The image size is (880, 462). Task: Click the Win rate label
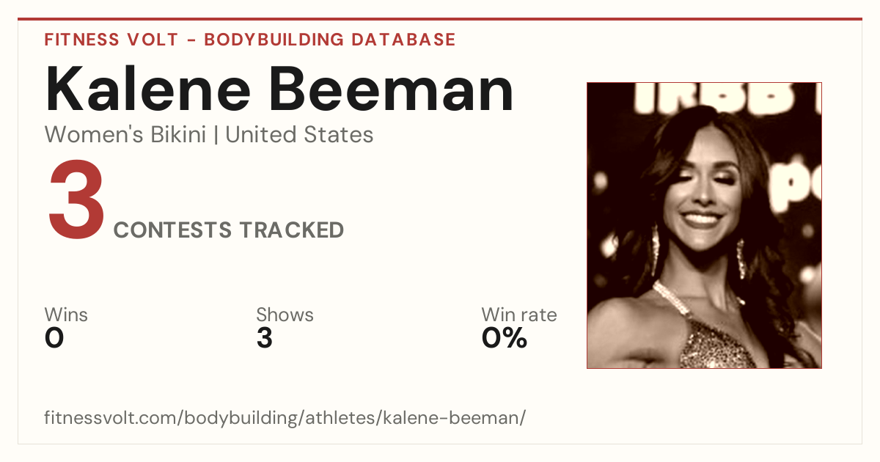pyautogui.click(x=519, y=315)
